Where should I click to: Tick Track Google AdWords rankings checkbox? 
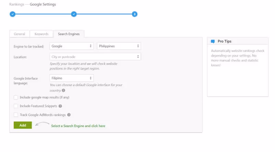pyautogui.click(x=16, y=115)
